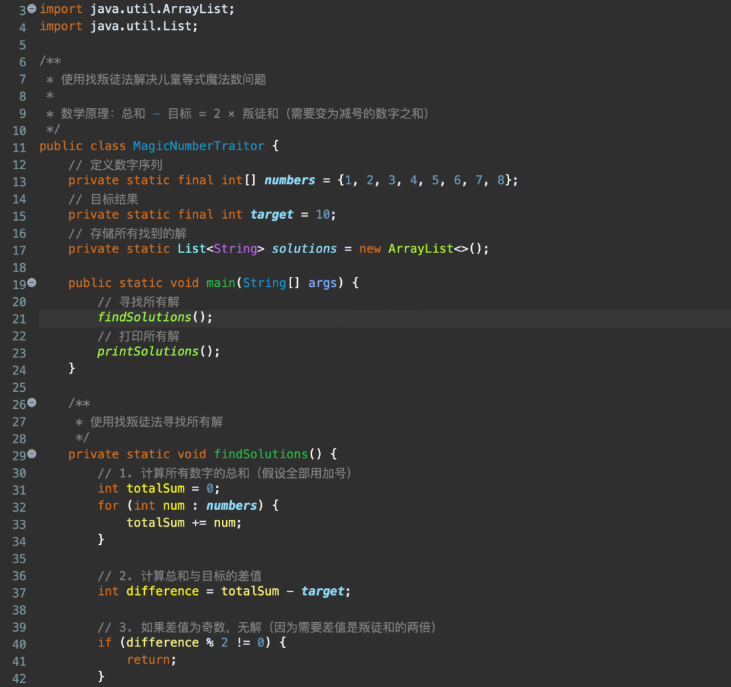Collapse the findSolutions method fold at line 29
731x687 pixels.
[32, 453]
